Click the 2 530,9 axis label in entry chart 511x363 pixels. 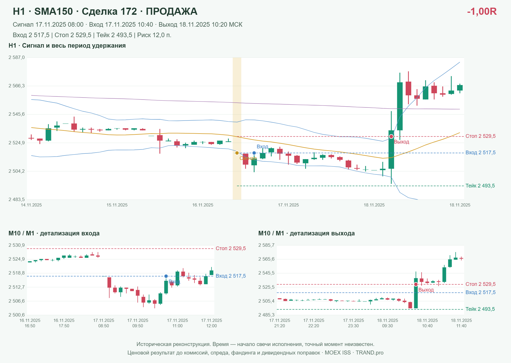click(16, 245)
